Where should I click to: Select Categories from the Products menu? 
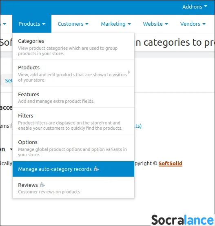point(73,47)
